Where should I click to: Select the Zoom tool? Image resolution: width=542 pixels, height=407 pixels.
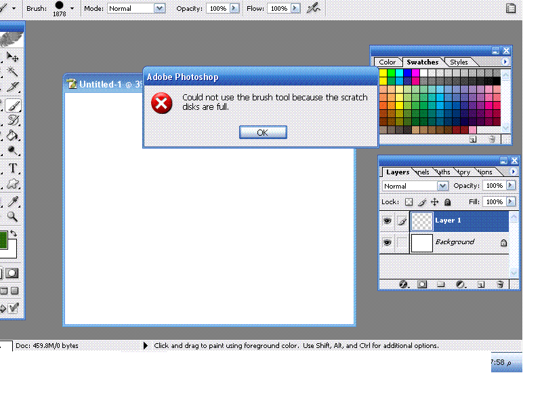12,216
